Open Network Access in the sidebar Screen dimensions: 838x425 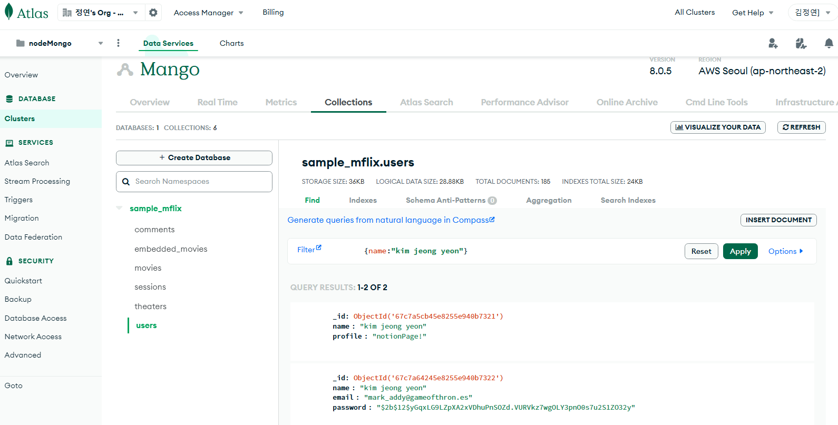tap(33, 337)
